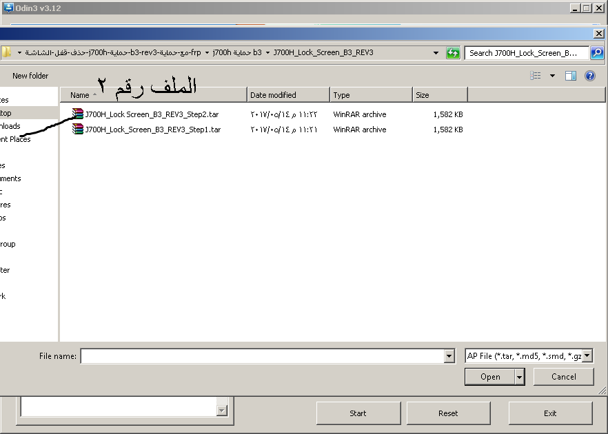Sort files by Date modified column
The image size is (608, 434).
coord(288,95)
